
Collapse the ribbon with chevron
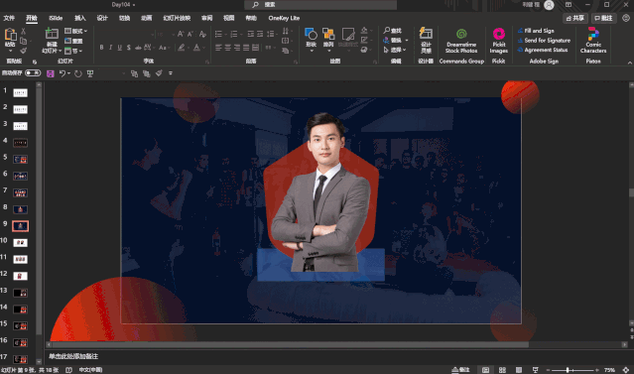coord(629,62)
